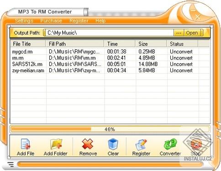
Task: Sort by File Title column header
Action: click(x=28, y=44)
